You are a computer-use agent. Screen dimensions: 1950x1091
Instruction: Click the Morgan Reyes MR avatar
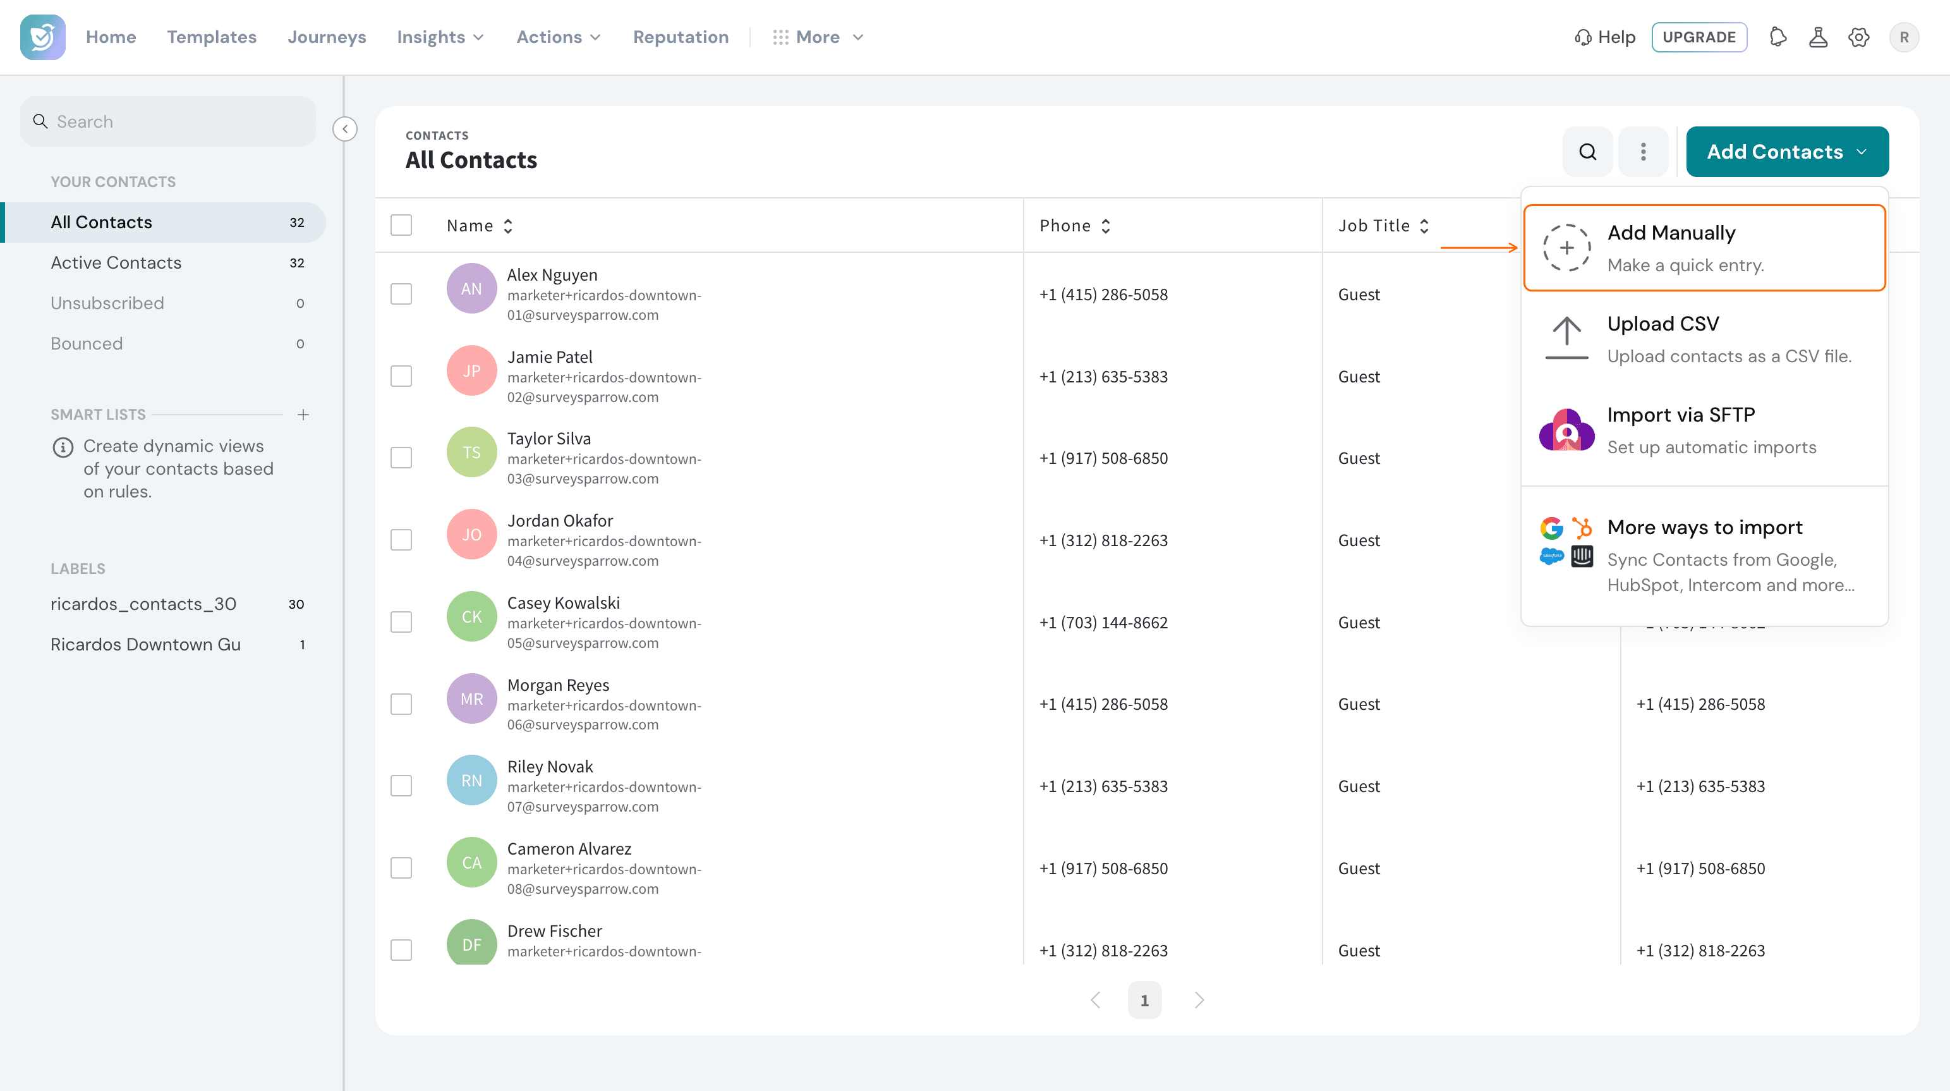471,698
